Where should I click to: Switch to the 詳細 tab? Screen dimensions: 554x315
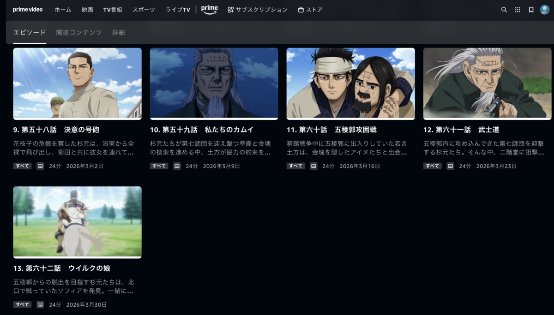[119, 32]
